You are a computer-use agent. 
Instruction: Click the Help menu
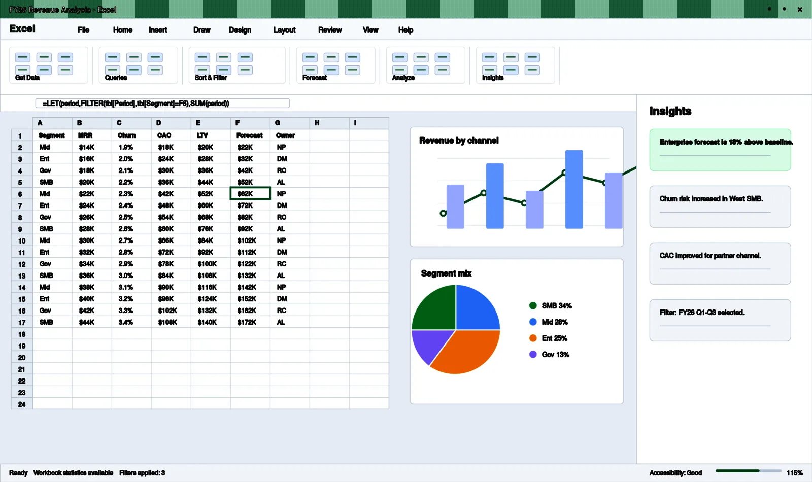coord(405,30)
